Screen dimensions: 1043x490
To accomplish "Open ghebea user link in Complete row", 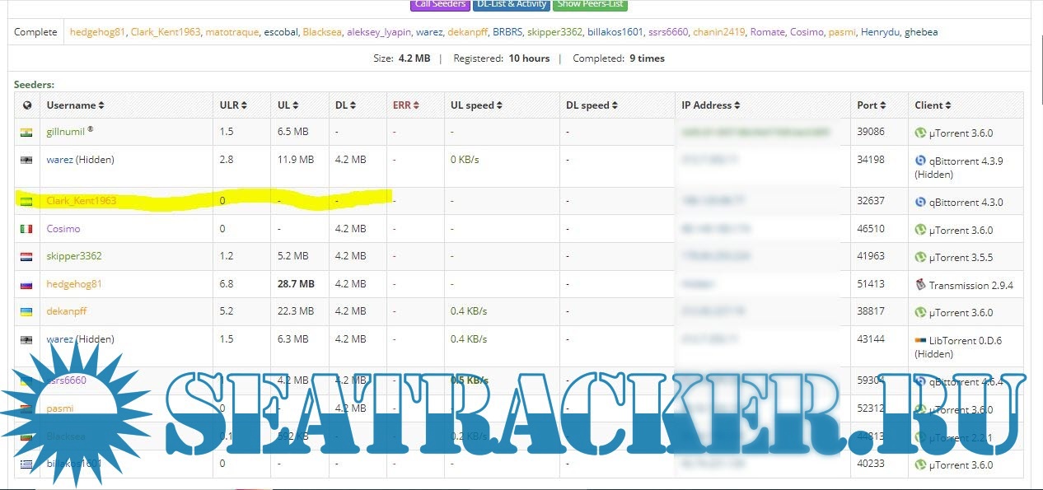I will point(920,32).
